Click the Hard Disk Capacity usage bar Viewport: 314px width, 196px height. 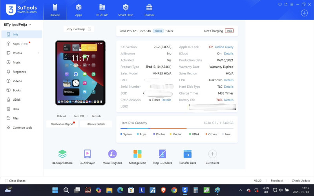tap(177, 129)
